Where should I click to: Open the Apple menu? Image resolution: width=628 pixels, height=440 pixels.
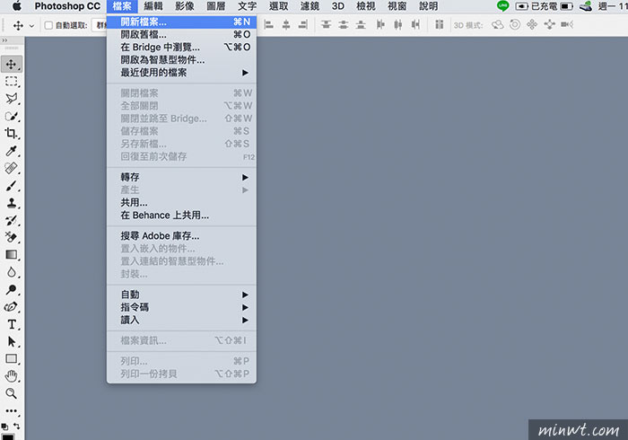17,5
